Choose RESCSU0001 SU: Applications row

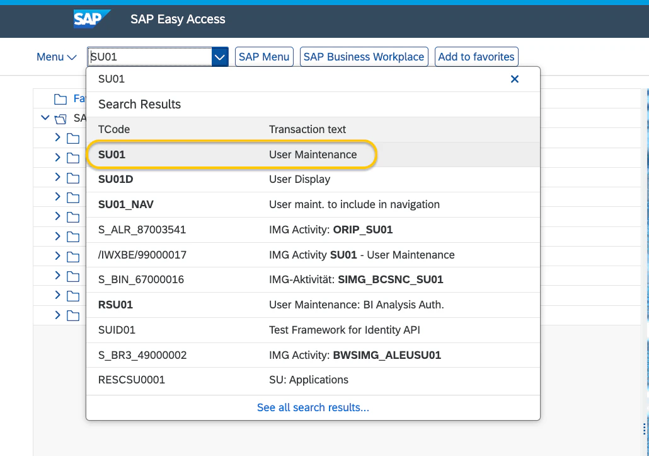tap(313, 380)
